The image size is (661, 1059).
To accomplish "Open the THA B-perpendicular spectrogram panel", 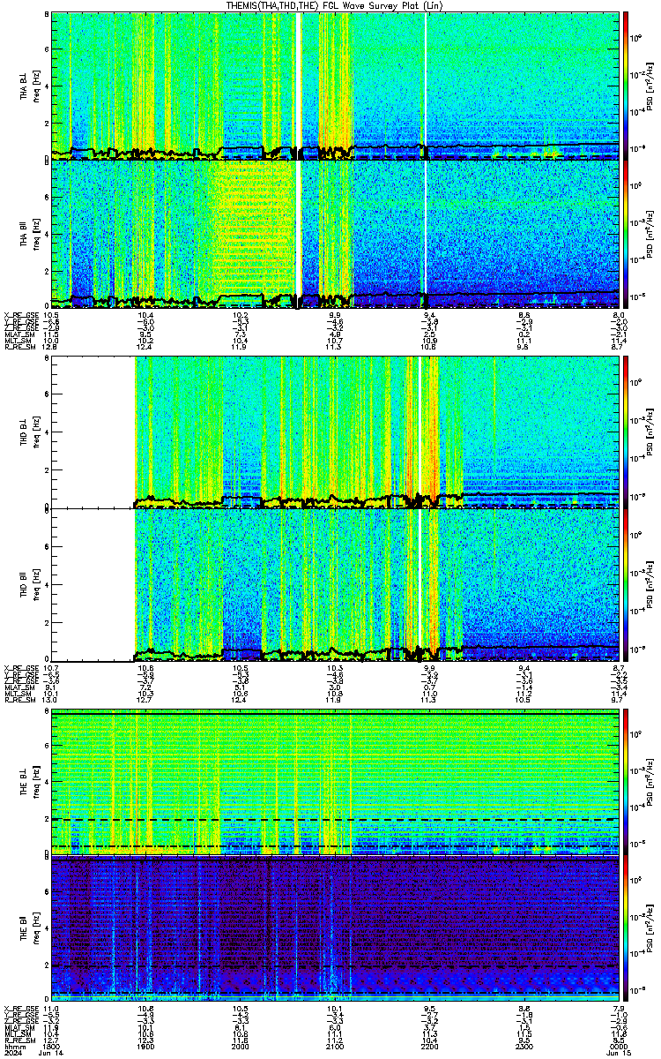I will pos(335,85).
